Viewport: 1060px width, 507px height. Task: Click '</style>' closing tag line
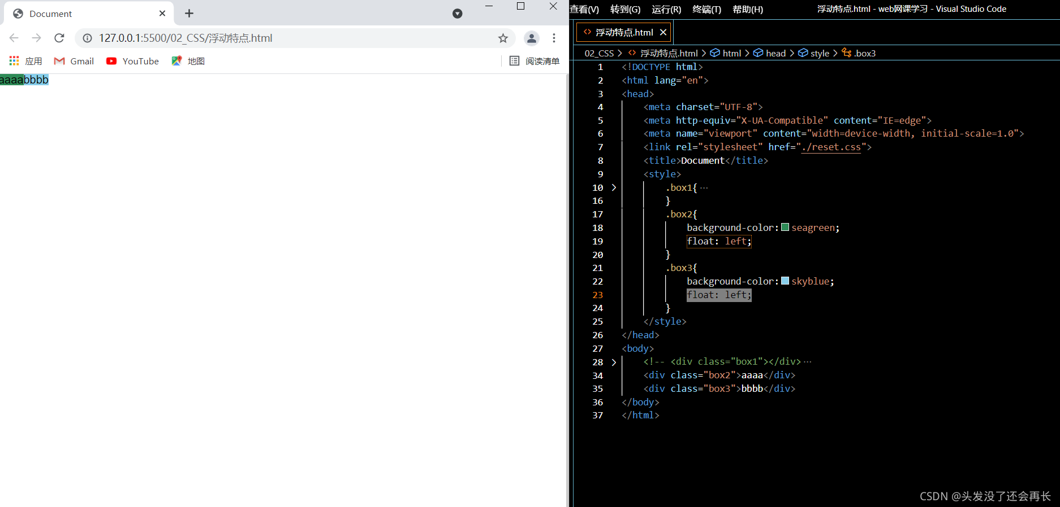[x=665, y=321]
